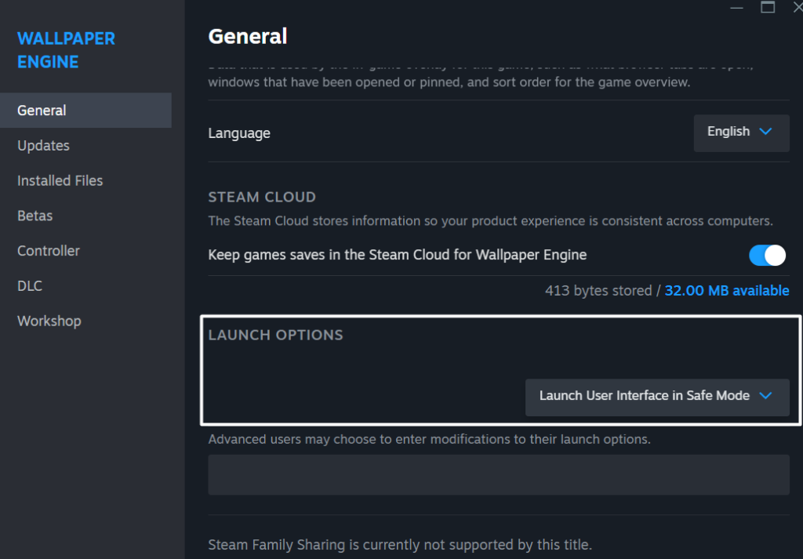The image size is (803, 559).
Task: Close the Wallpaper Engine properties window
Action: (797, 7)
